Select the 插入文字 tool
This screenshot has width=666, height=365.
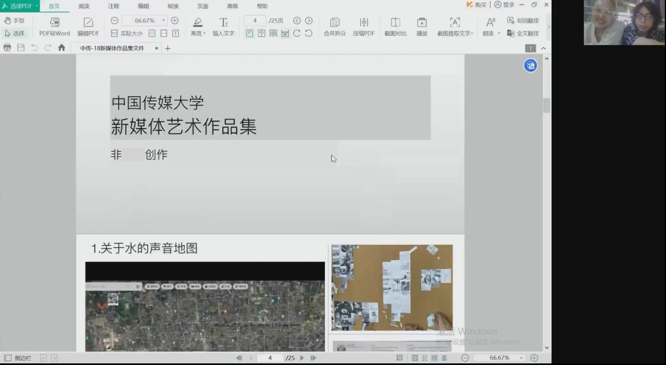pyautogui.click(x=223, y=26)
